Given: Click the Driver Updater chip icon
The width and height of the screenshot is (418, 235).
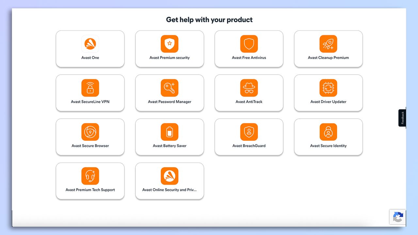Looking at the screenshot, I should pos(328,88).
